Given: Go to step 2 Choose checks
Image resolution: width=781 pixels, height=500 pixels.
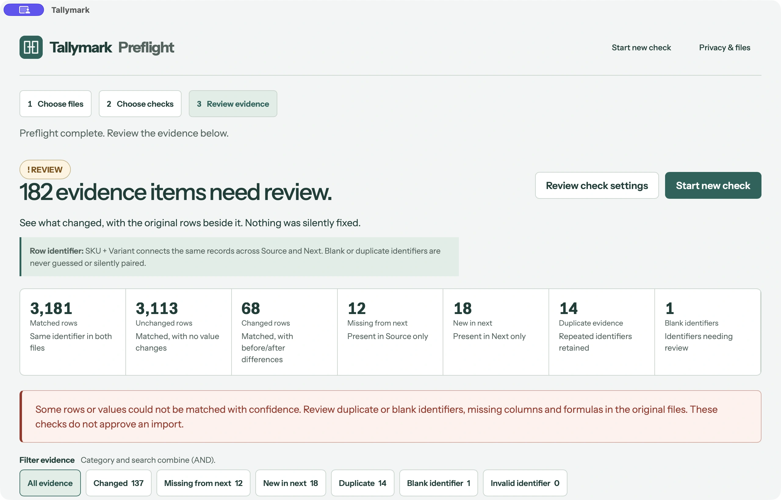Looking at the screenshot, I should [140, 104].
